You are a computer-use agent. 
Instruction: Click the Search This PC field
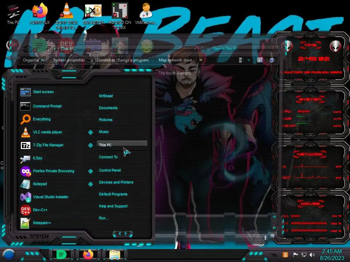pyautogui.click(x=244, y=48)
